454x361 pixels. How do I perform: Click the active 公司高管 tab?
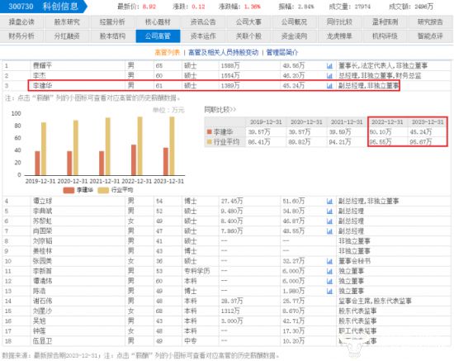(158, 36)
